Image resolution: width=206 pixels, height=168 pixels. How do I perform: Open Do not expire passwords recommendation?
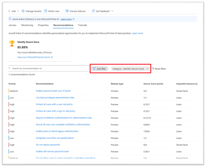click(x=48, y=145)
